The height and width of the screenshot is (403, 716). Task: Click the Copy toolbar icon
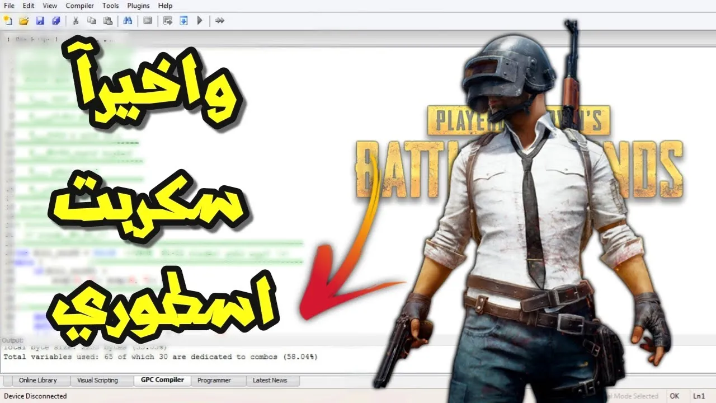pyautogui.click(x=92, y=21)
